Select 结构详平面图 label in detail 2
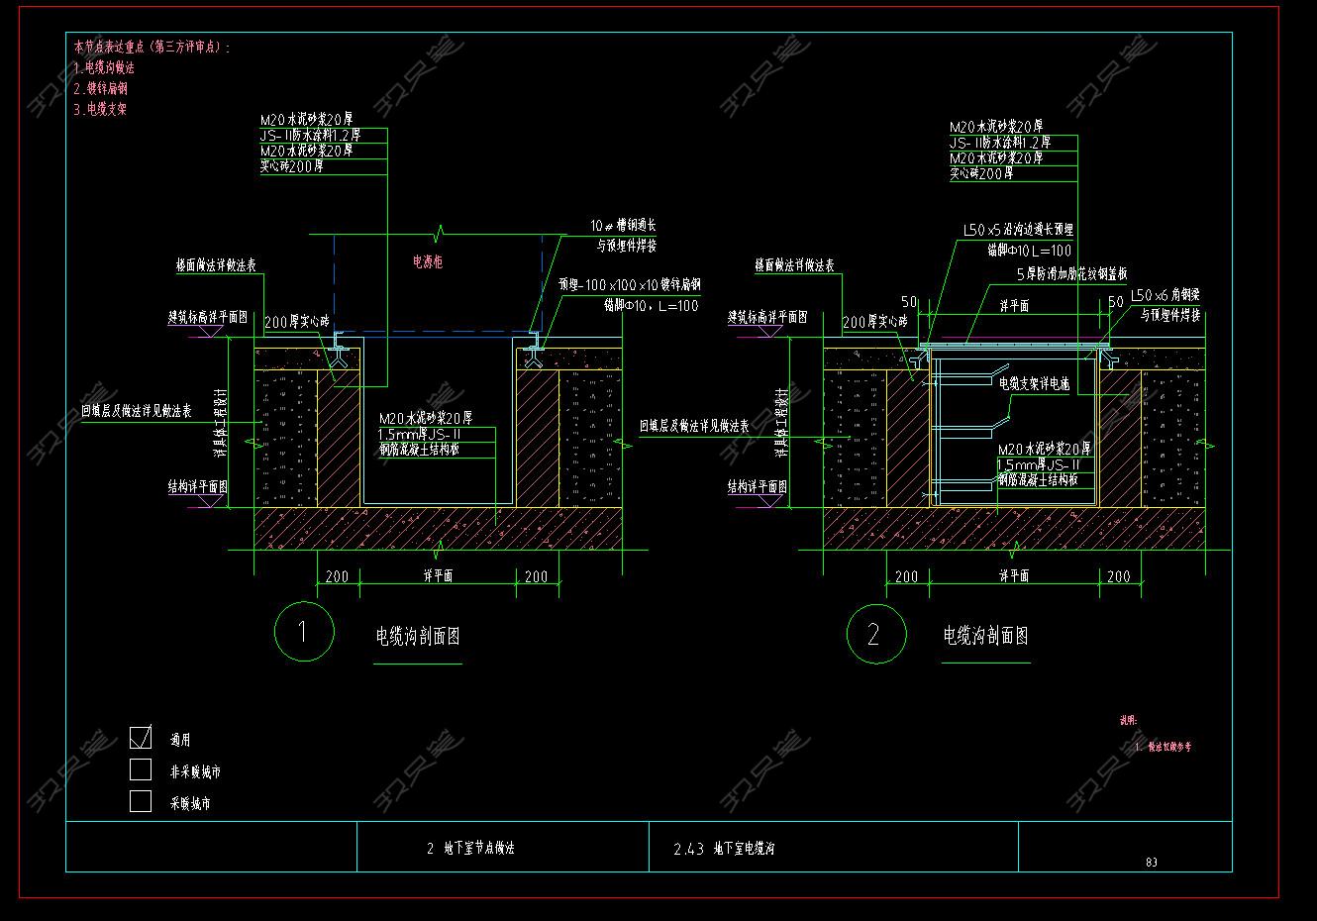This screenshot has height=921, width=1317. point(758,487)
